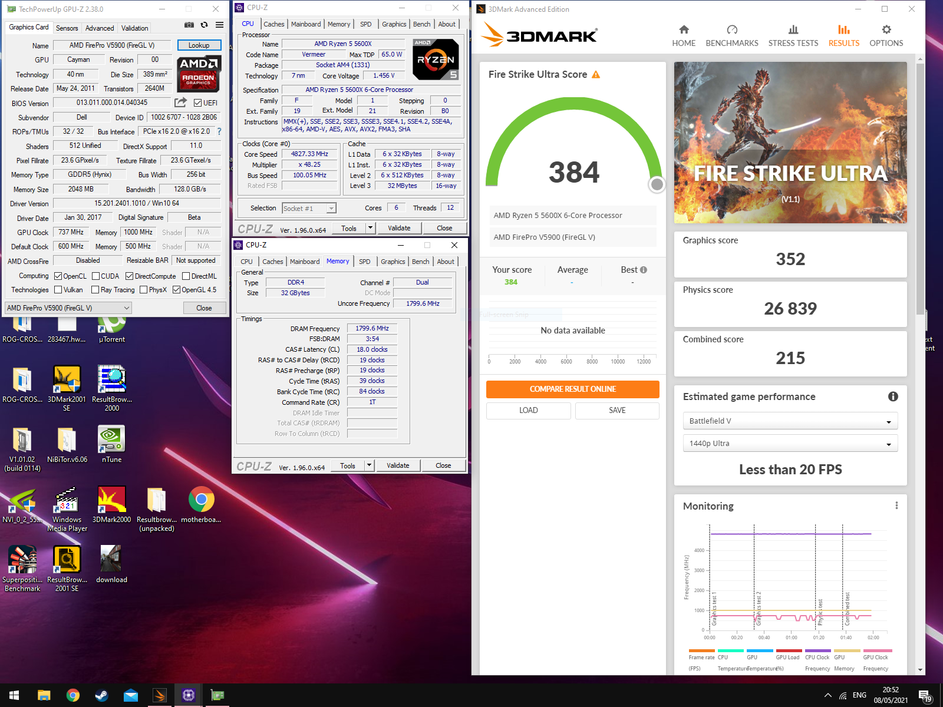Click Close button in GPU-Z
Image resolution: width=943 pixels, height=707 pixels.
pyautogui.click(x=204, y=308)
